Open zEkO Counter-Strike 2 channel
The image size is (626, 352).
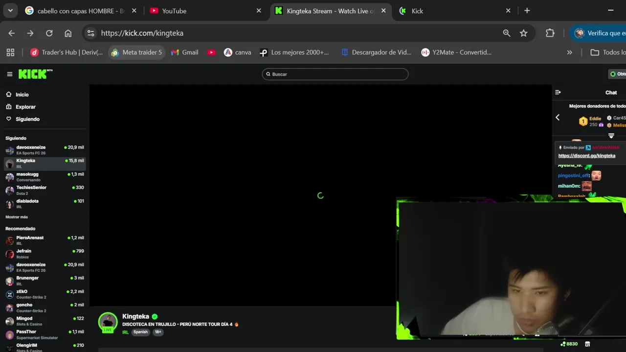[x=45, y=294]
